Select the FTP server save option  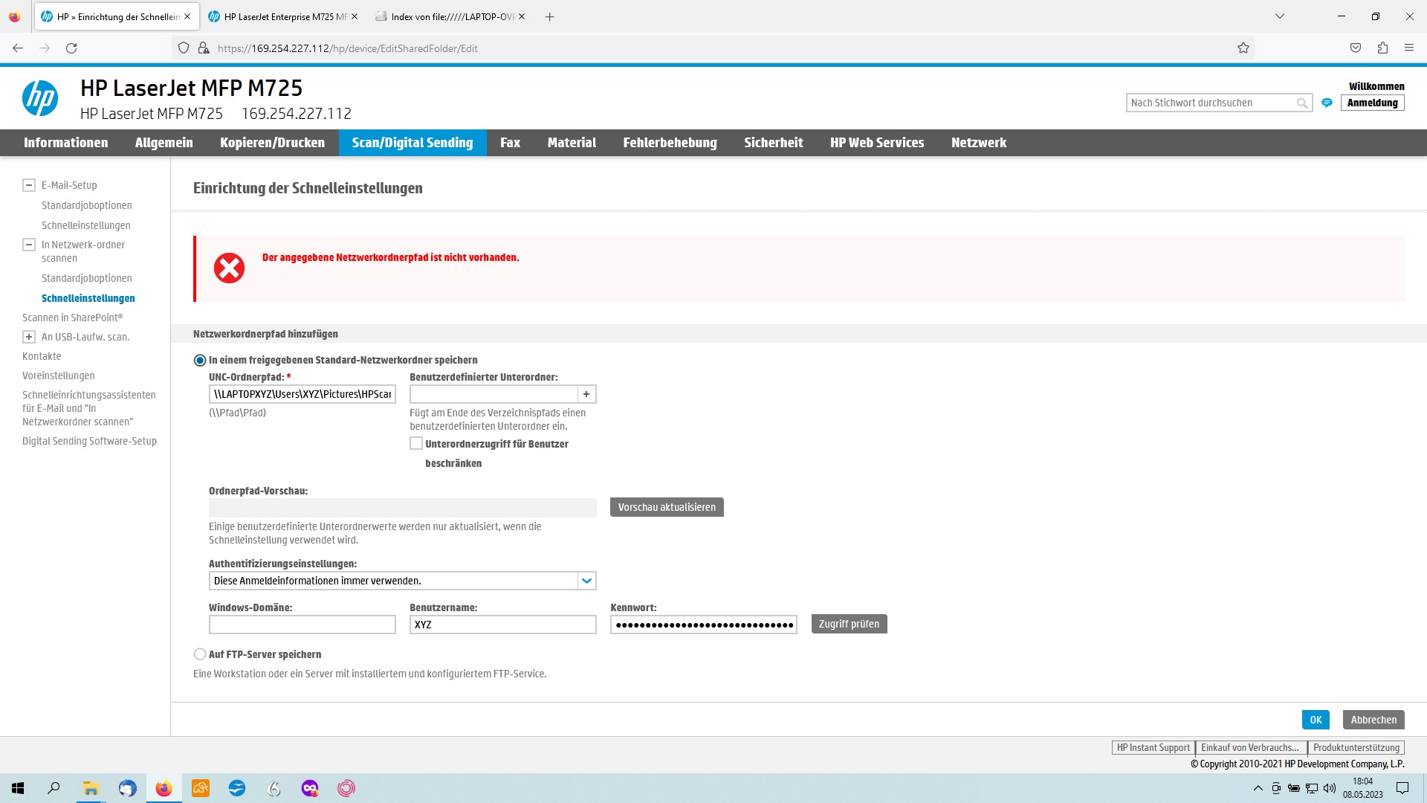(200, 654)
